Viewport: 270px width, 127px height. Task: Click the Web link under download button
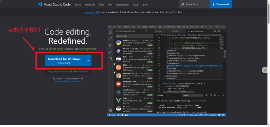coord(50,72)
